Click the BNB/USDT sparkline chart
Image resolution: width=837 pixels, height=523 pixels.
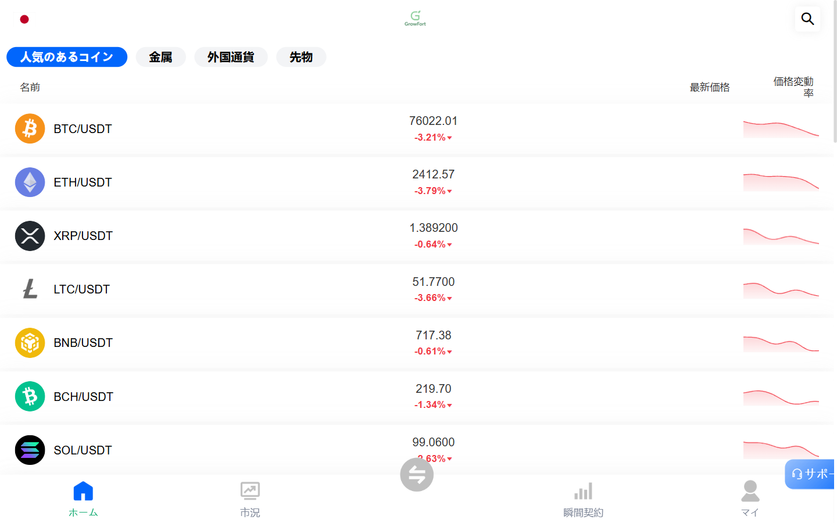(781, 343)
